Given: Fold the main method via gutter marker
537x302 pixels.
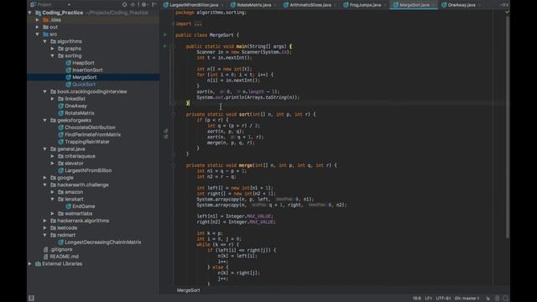Looking at the screenshot, I should [174, 46].
